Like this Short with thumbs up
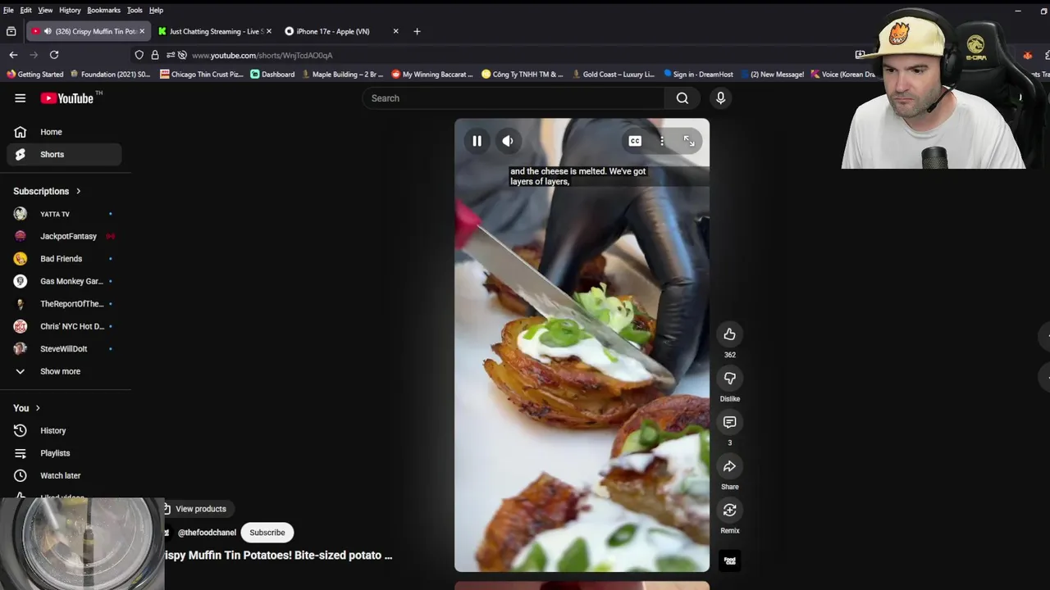 coord(729,334)
